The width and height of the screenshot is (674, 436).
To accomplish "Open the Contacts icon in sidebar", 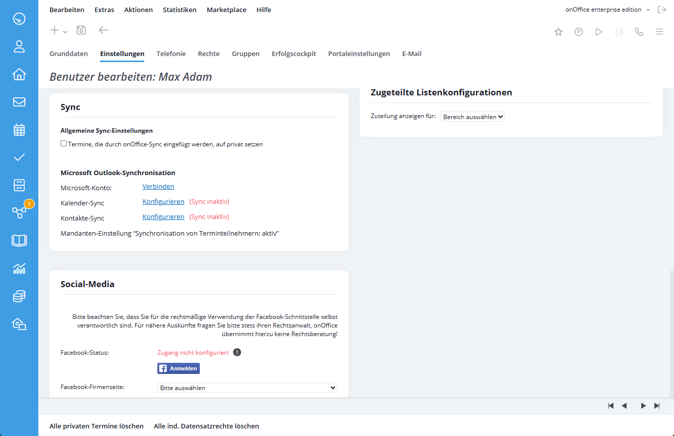I will point(19,47).
